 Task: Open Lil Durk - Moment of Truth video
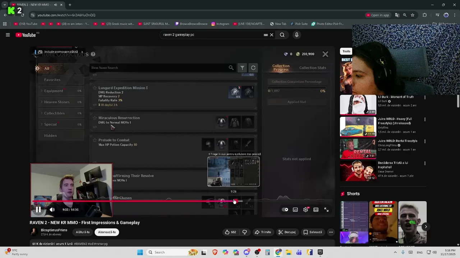pyautogui.click(x=396, y=97)
